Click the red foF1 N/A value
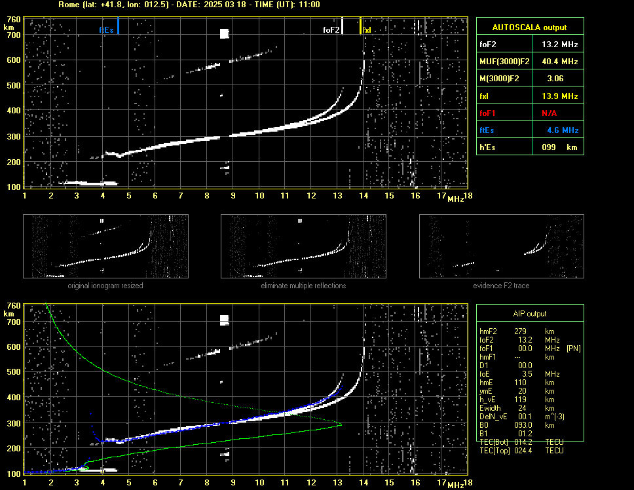Image resolution: width=634 pixels, height=490 pixels. 549,113
